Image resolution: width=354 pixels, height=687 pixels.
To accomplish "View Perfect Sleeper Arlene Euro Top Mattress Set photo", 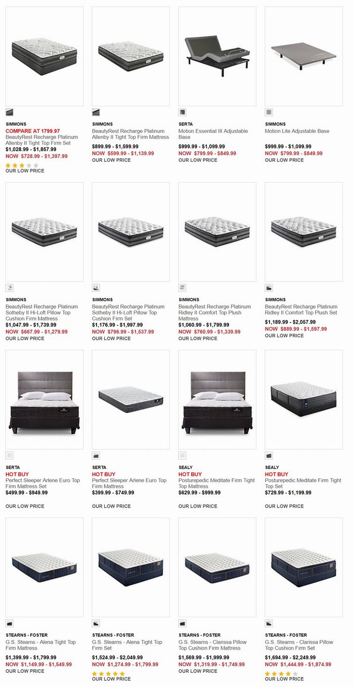I will tap(45, 399).
